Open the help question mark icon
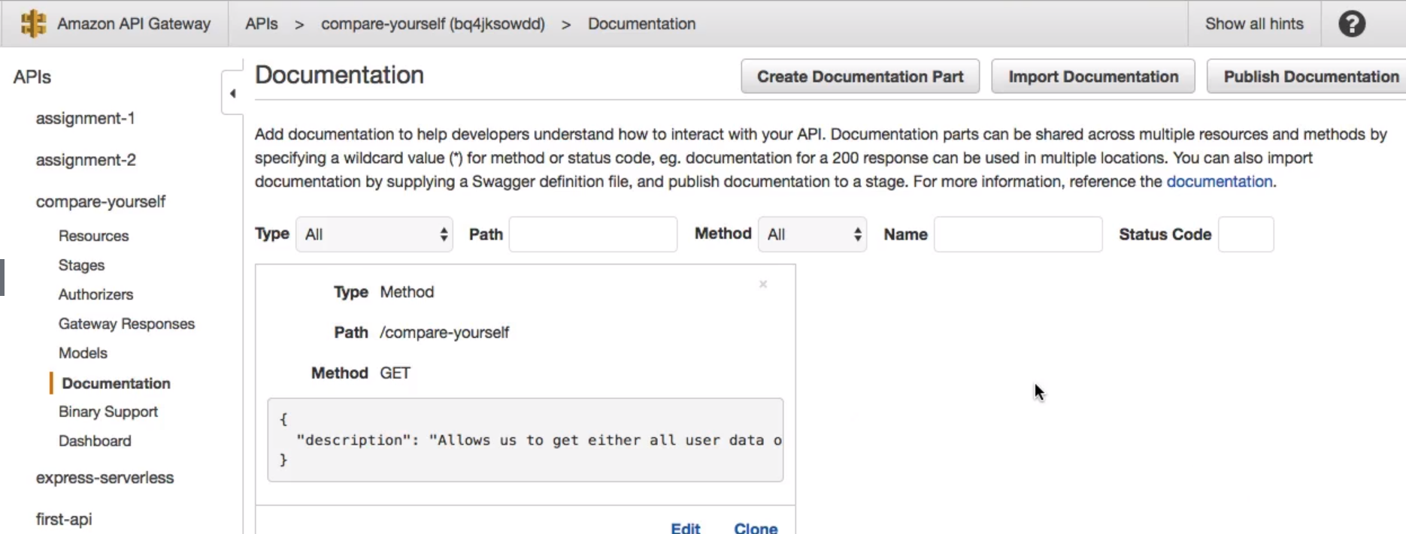This screenshot has height=534, width=1406. (1352, 24)
